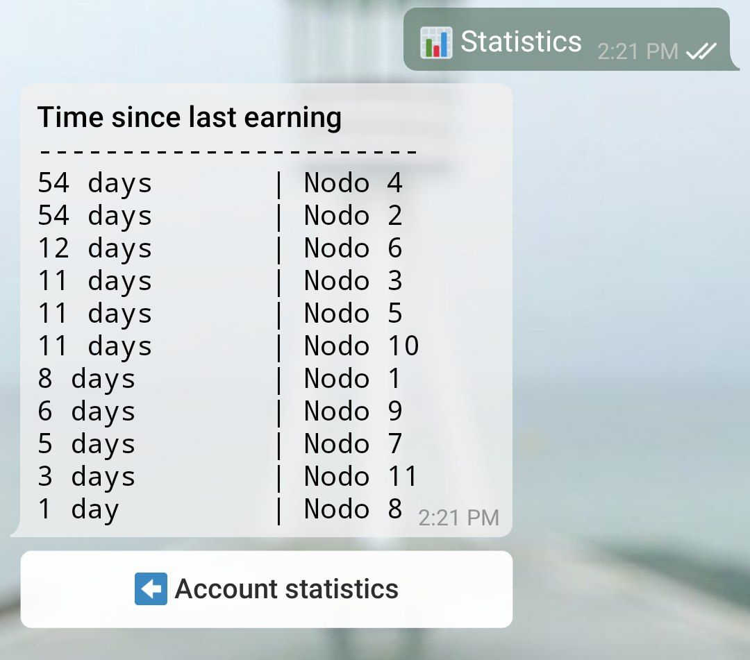This screenshot has width=750, height=660.
Task: Click the Nodo 3 entry
Action: click(x=220, y=281)
